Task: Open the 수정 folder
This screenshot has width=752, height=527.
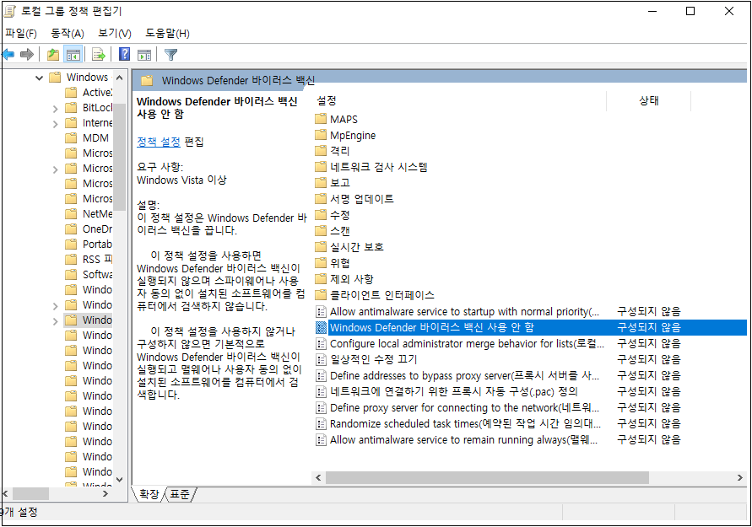Action: pos(333,215)
